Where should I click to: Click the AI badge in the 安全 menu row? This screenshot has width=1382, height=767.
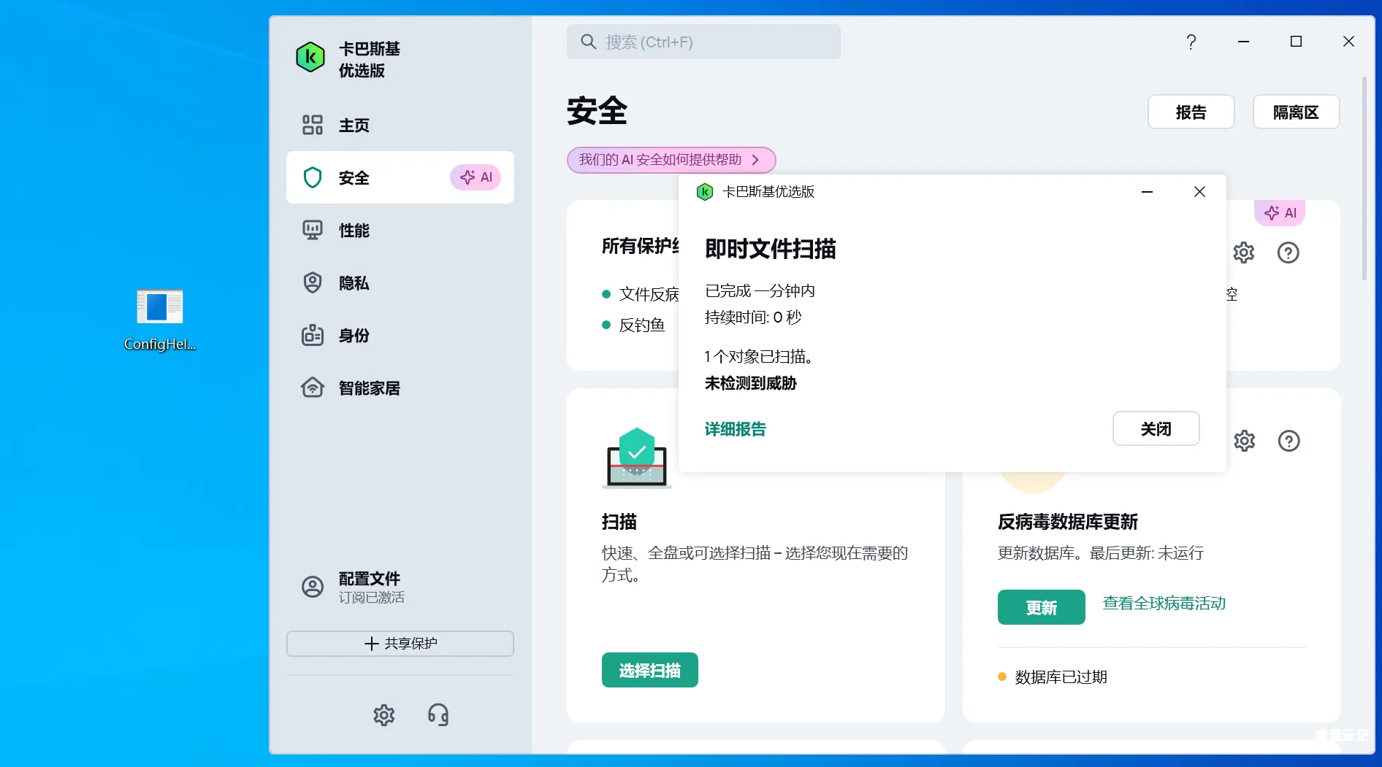pyautogui.click(x=476, y=177)
